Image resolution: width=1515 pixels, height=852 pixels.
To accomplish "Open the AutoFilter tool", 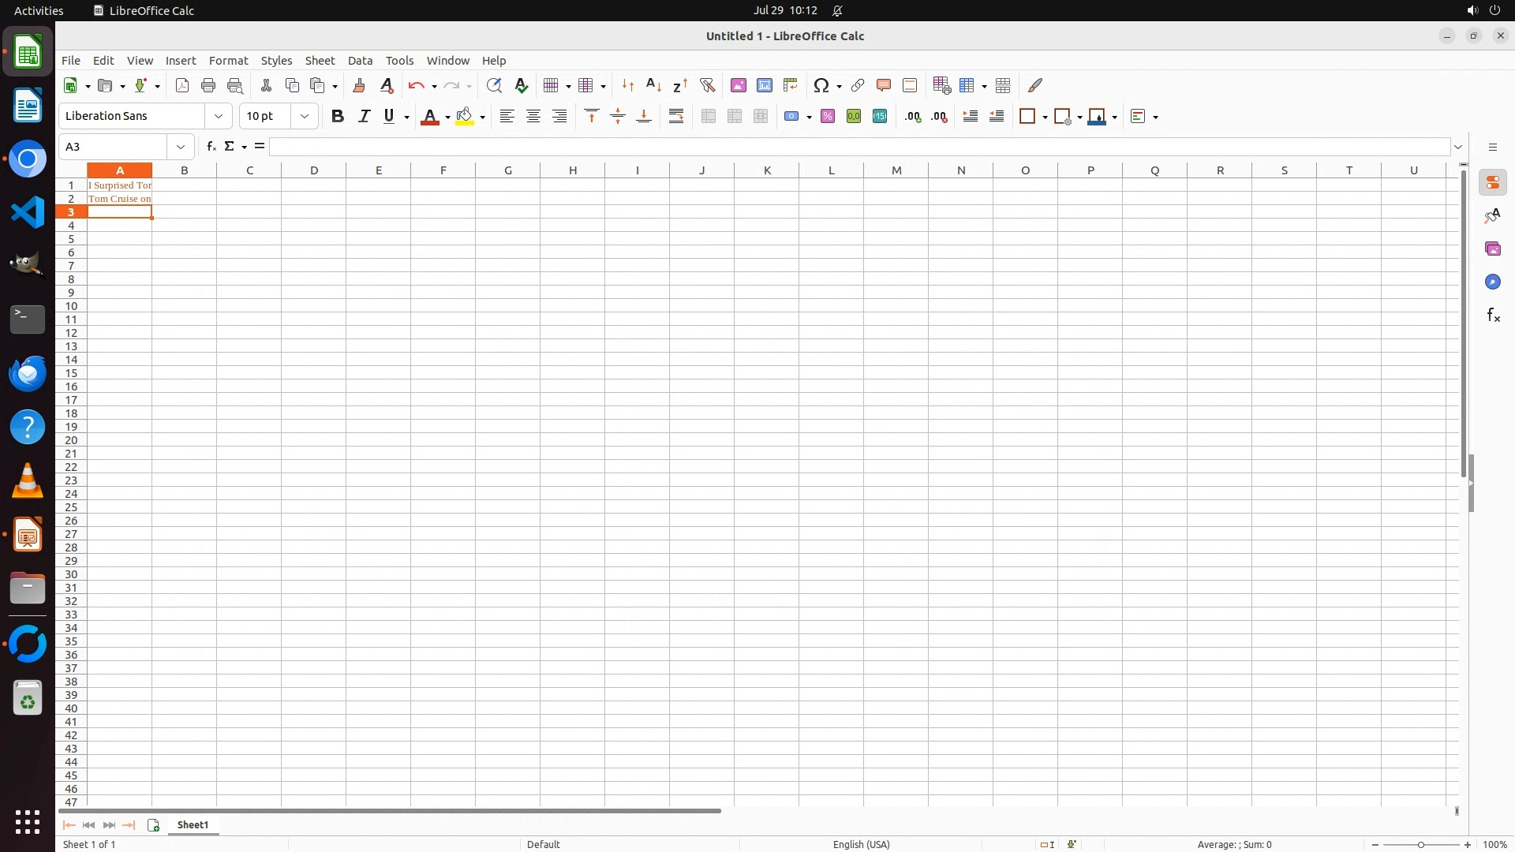I will (707, 85).
